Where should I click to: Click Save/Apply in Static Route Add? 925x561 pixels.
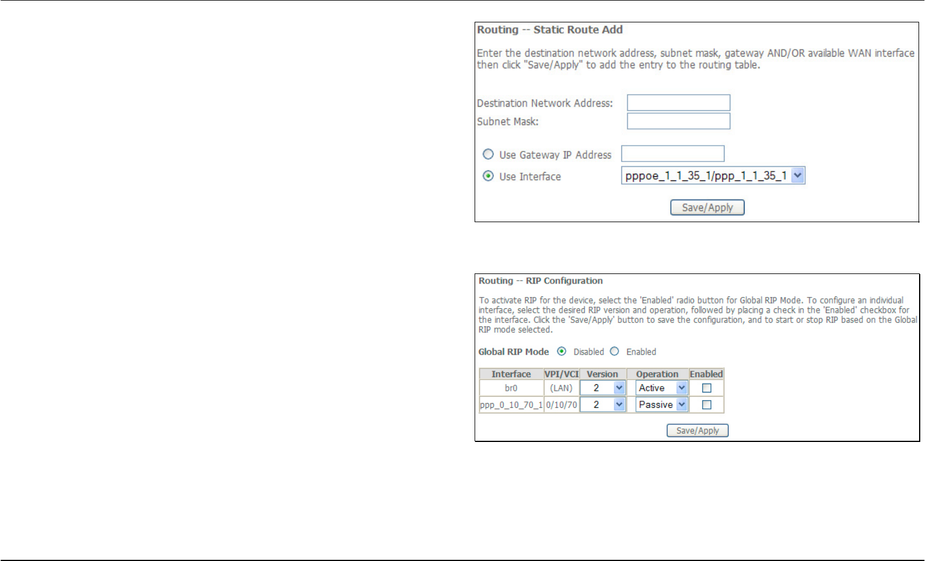pos(707,207)
